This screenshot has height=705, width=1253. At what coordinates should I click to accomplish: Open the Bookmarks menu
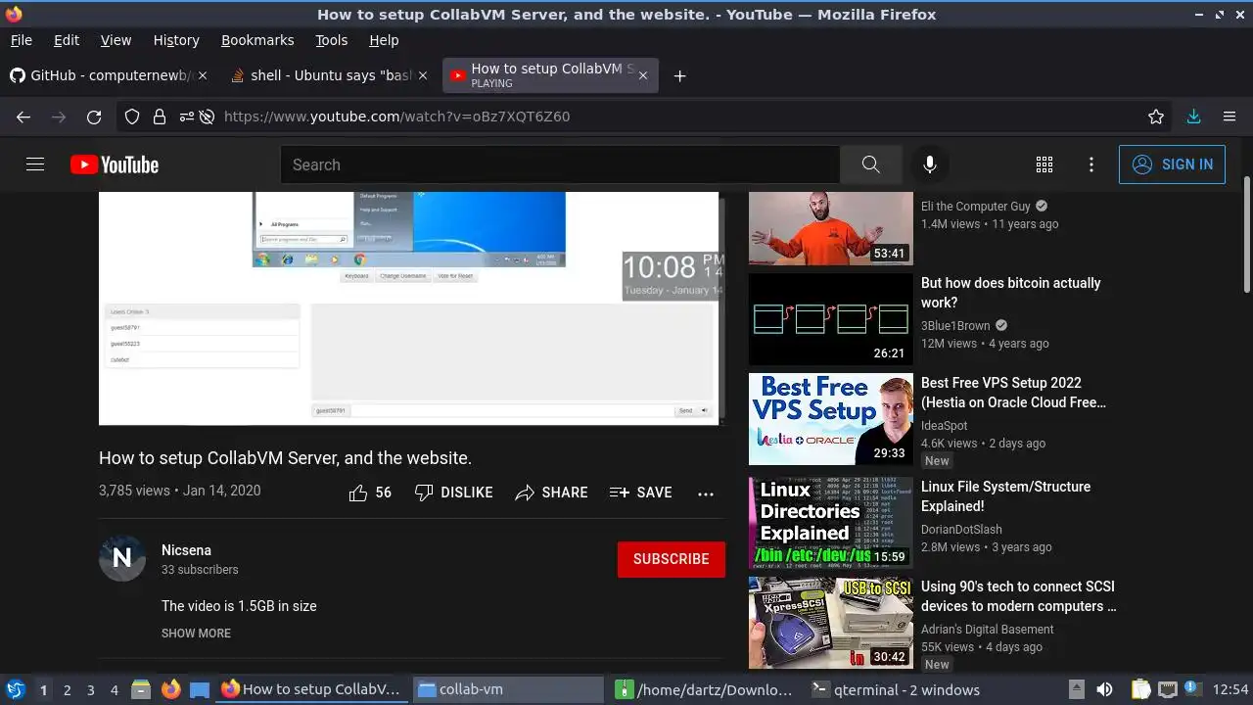tap(257, 40)
